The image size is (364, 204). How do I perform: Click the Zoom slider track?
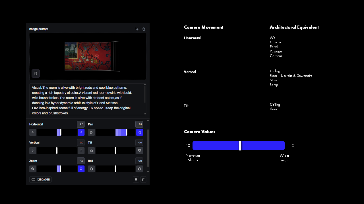coord(57,169)
